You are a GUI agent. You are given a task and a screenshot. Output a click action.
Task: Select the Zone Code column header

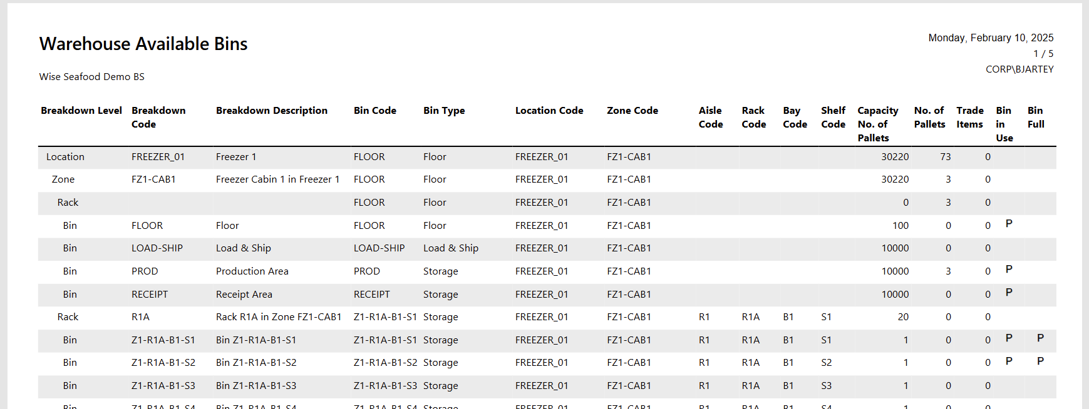[632, 111]
